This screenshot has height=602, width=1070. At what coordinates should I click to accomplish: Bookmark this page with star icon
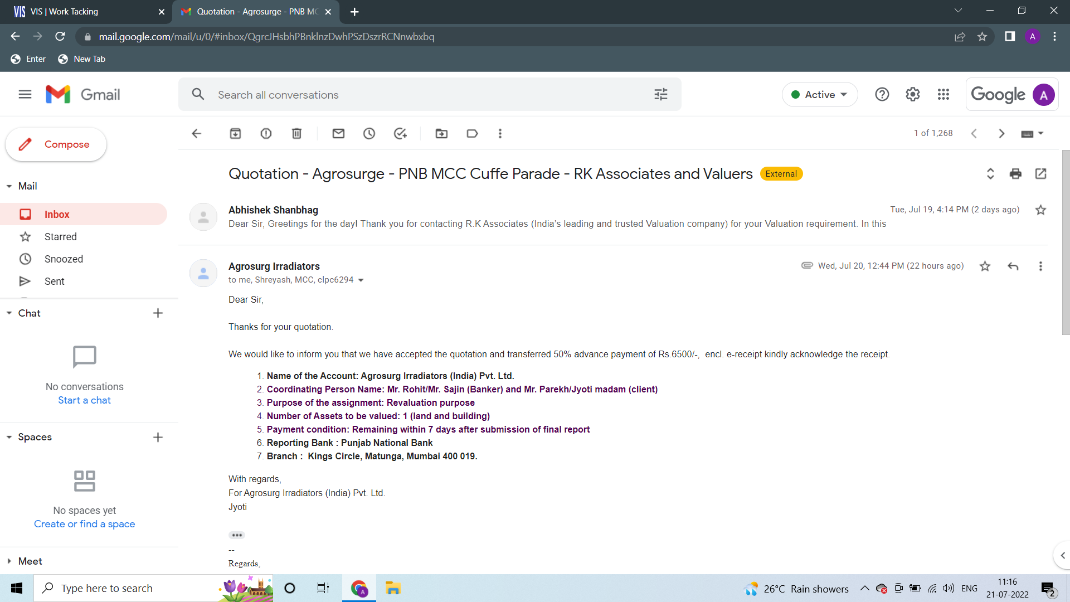[x=982, y=37]
